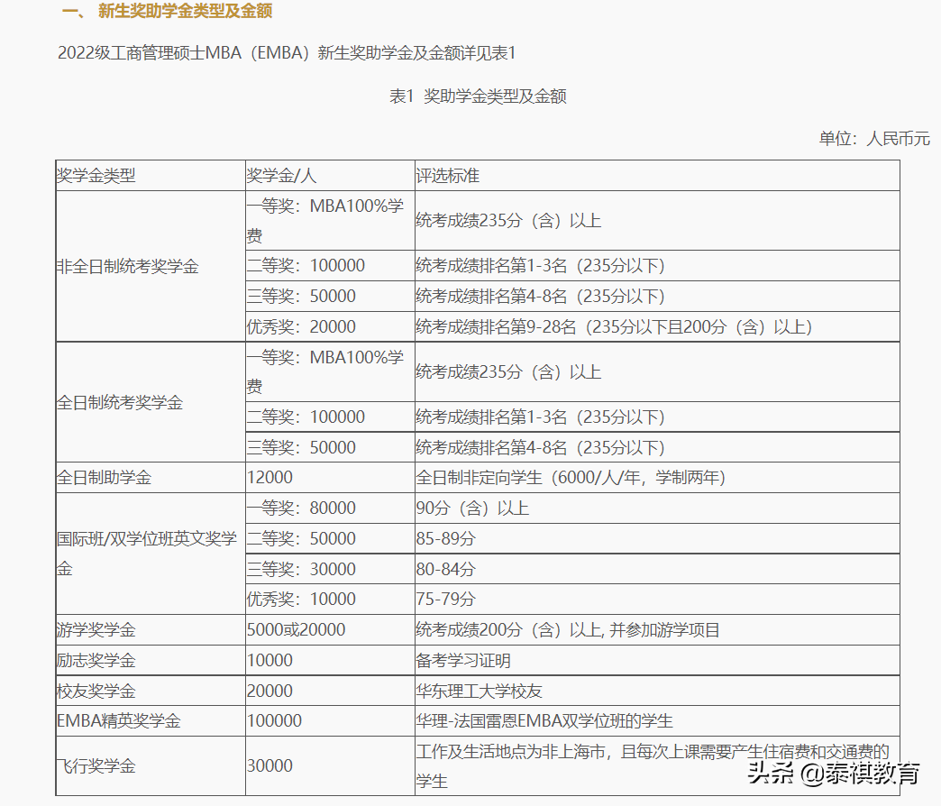Click the 励志奖学金 row label

95,659
